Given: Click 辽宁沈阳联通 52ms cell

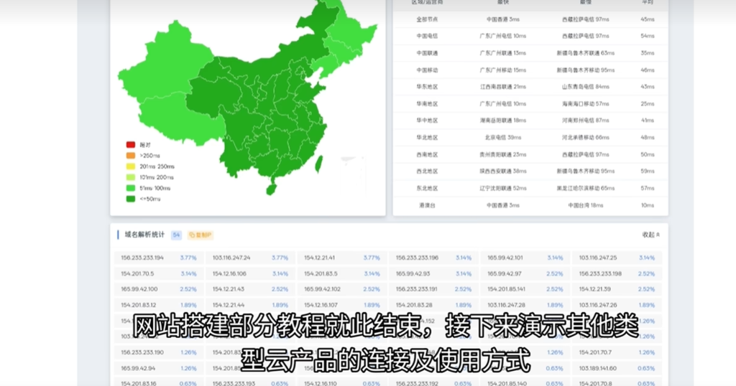Looking at the screenshot, I should 502,188.
